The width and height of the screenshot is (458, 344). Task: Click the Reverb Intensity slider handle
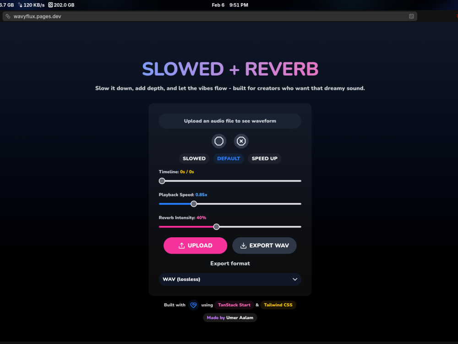click(216, 227)
